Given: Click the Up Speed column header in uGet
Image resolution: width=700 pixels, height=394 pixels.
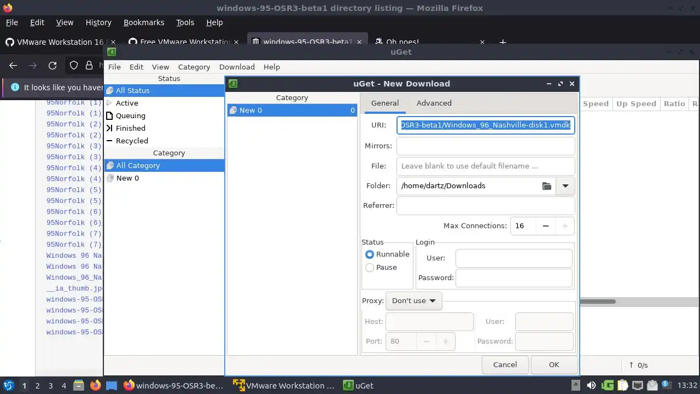Looking at the screenshot, I should point(636,103).
